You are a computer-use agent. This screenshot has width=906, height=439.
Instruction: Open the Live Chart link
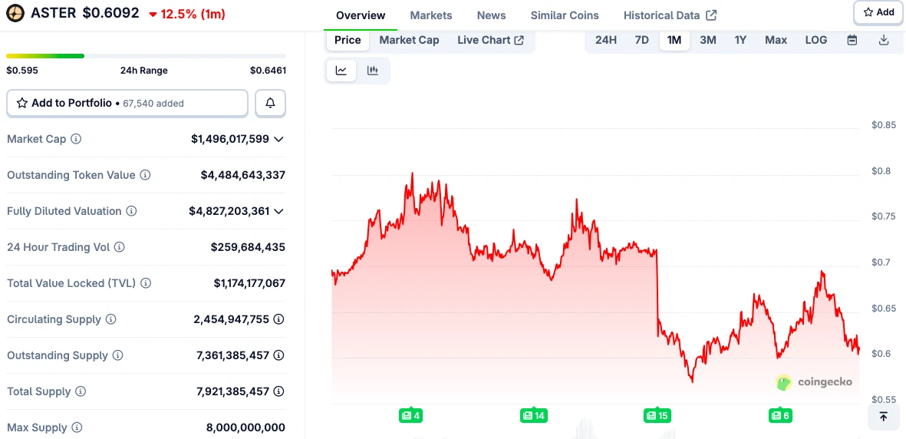[490, 40]
